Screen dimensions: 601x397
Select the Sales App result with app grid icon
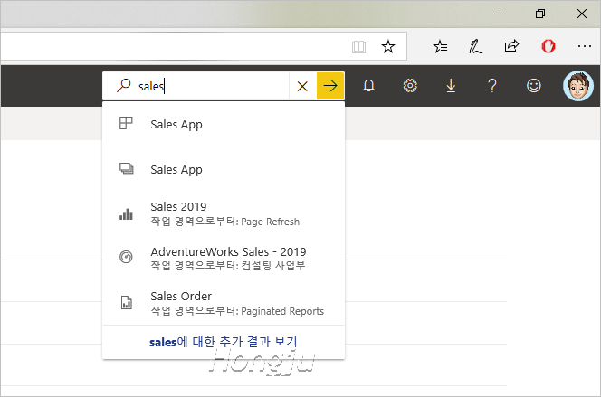(224, 124)
